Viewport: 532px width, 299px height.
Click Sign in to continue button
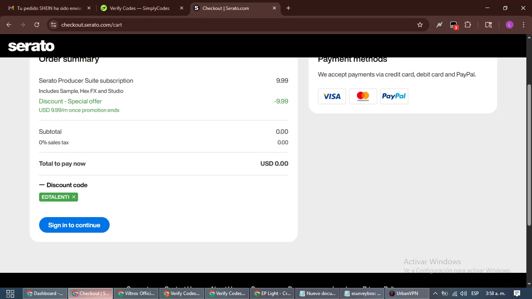(74, 225)
